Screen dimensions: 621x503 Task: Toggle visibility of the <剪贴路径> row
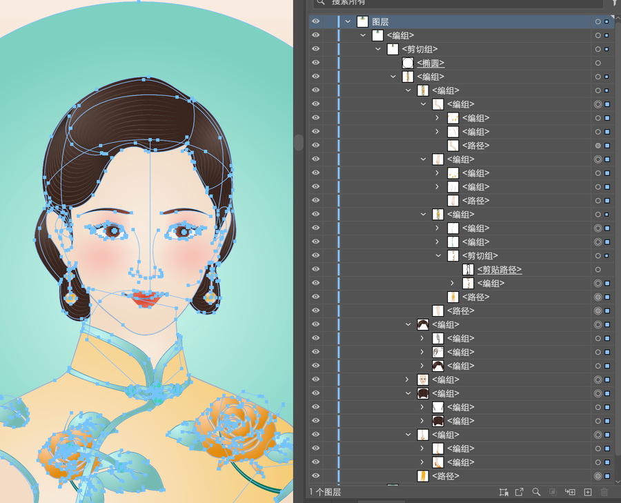315,269
